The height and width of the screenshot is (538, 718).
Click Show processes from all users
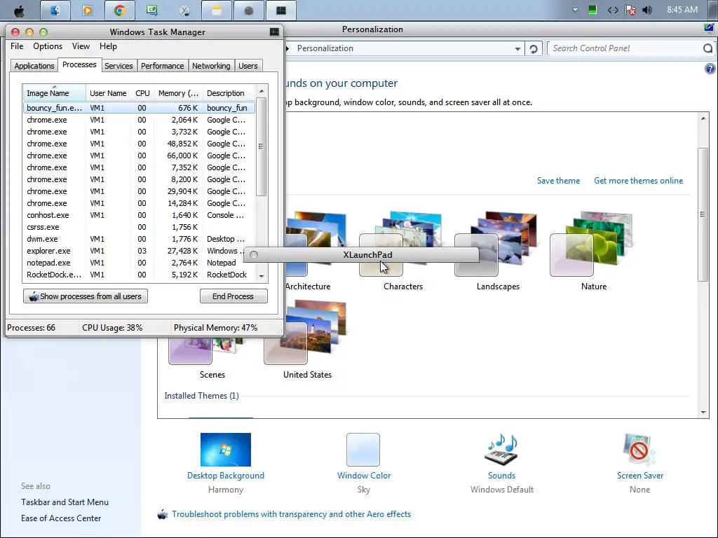pos(85,296)
